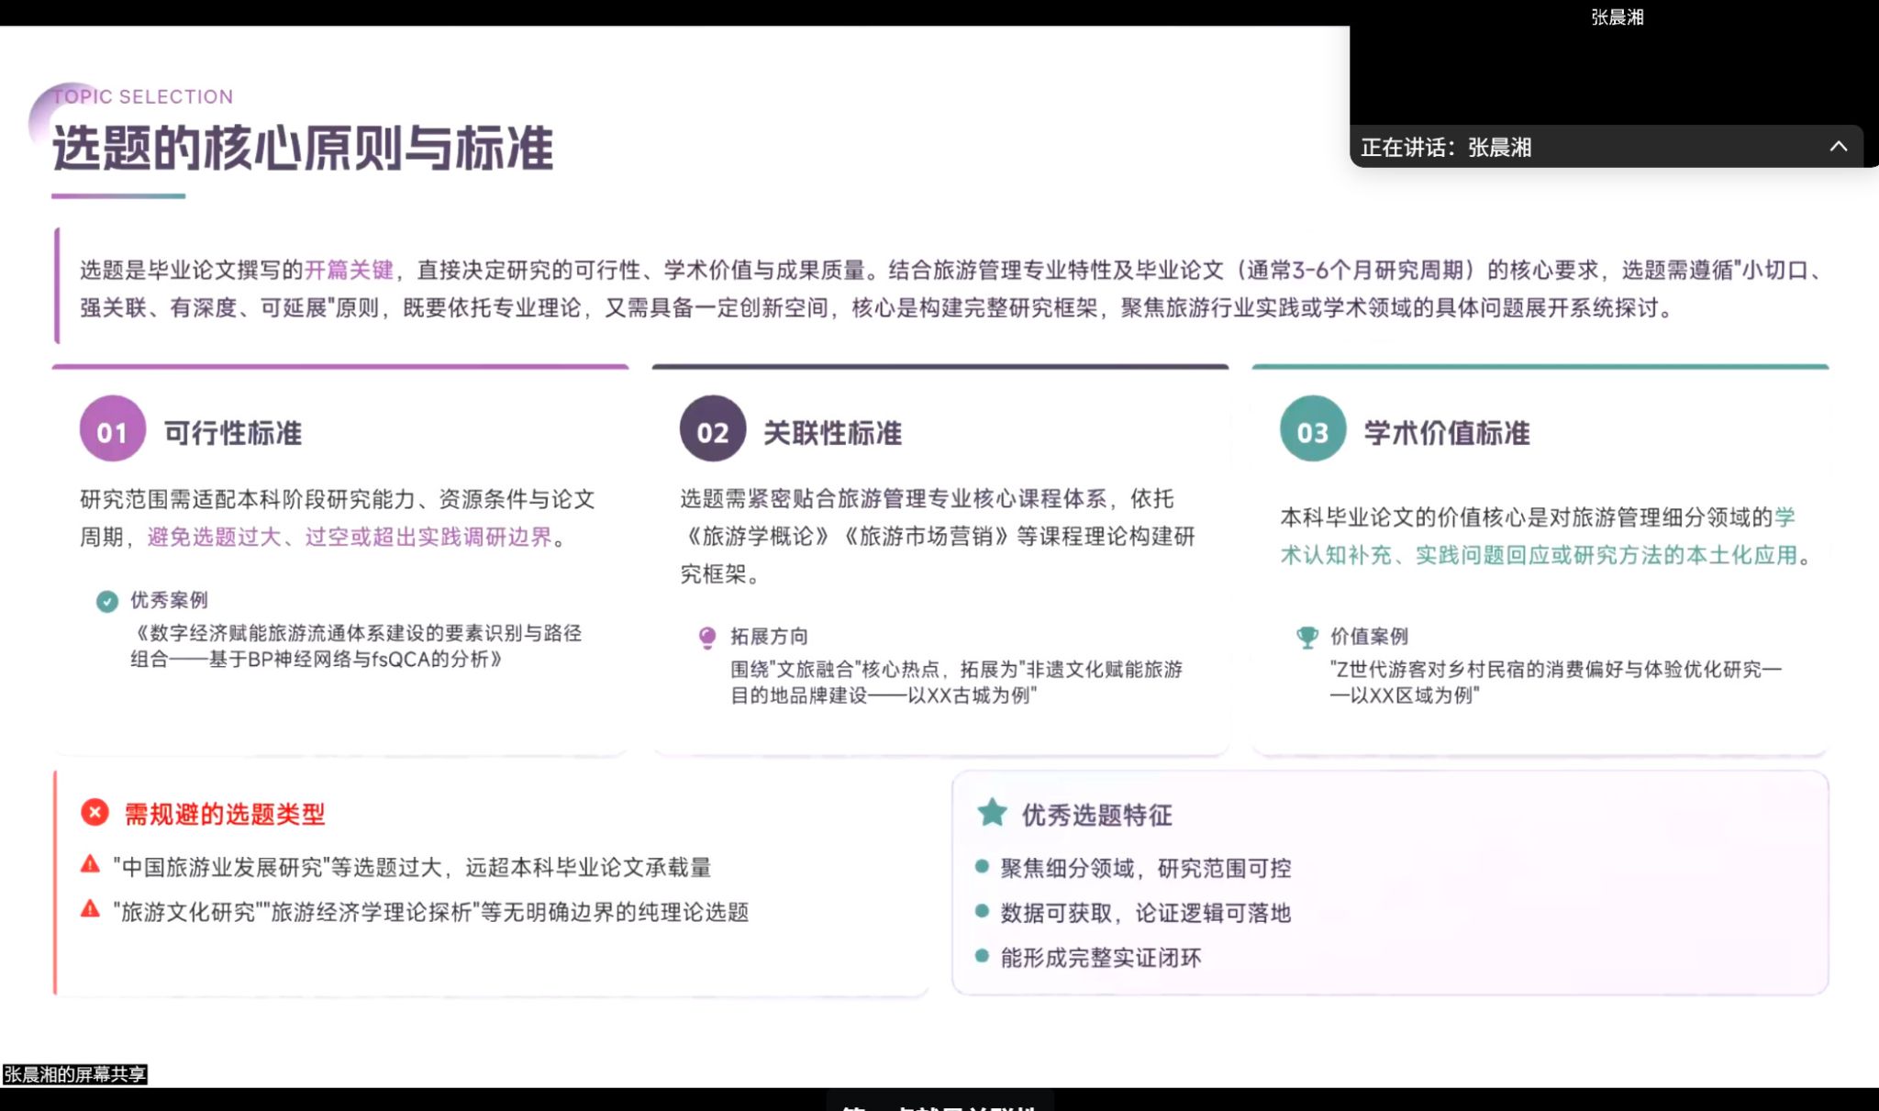Image resolution: width=1879 pixels, height=1111 pixels.
Task: Click the purple lightbulb icon beside 拓展方向
Action: (707, 637)
